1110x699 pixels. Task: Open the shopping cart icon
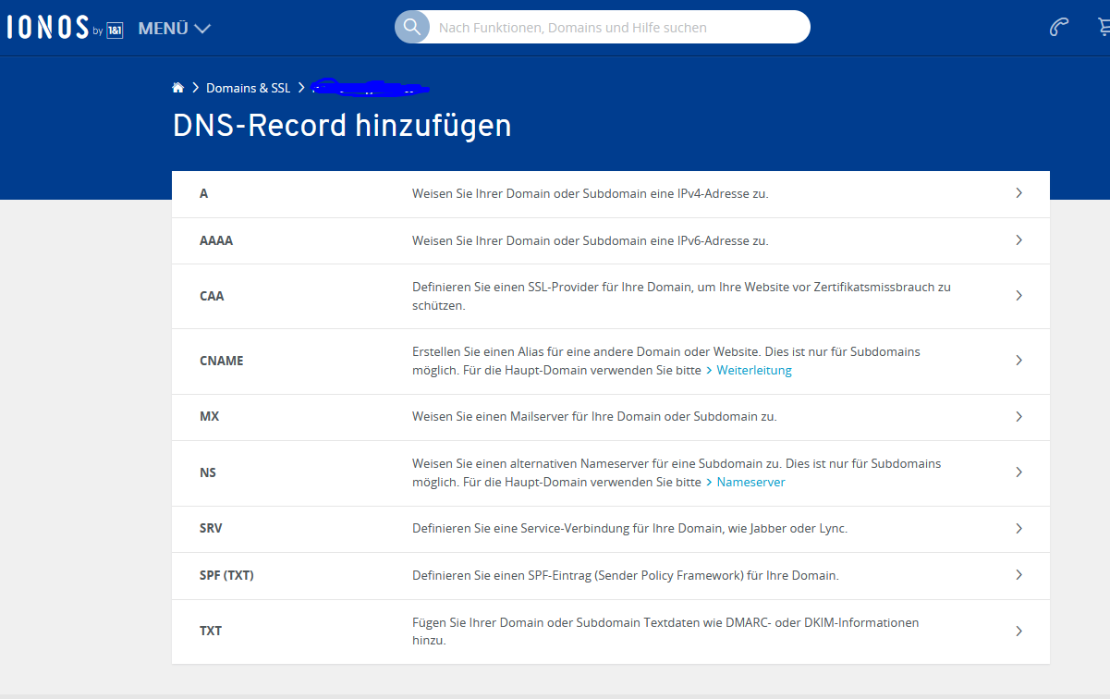pos(1103,27)
